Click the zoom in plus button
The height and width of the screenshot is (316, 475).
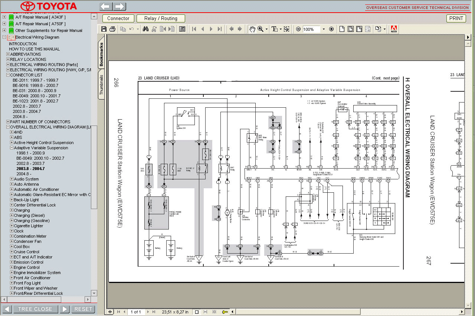(331, 29)
